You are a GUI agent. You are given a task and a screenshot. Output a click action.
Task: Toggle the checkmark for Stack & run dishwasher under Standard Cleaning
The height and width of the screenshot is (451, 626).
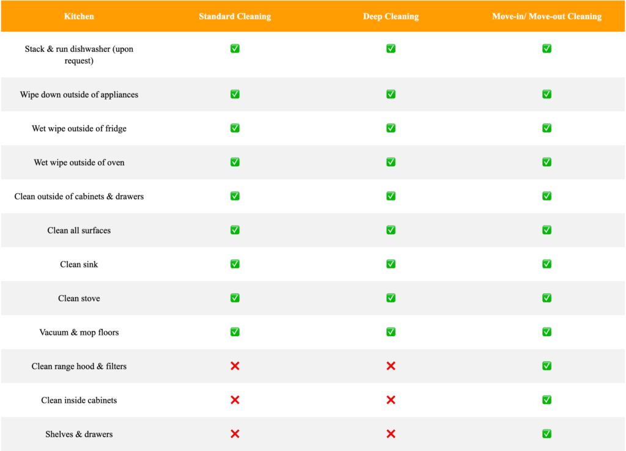click(x=235, y=48)
